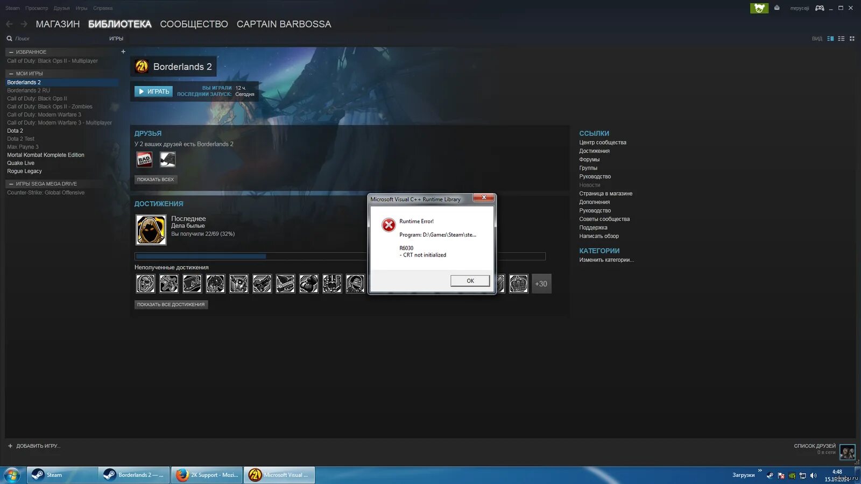
Task: Open the friends list avatar picture
Action: tap(847, 452)
